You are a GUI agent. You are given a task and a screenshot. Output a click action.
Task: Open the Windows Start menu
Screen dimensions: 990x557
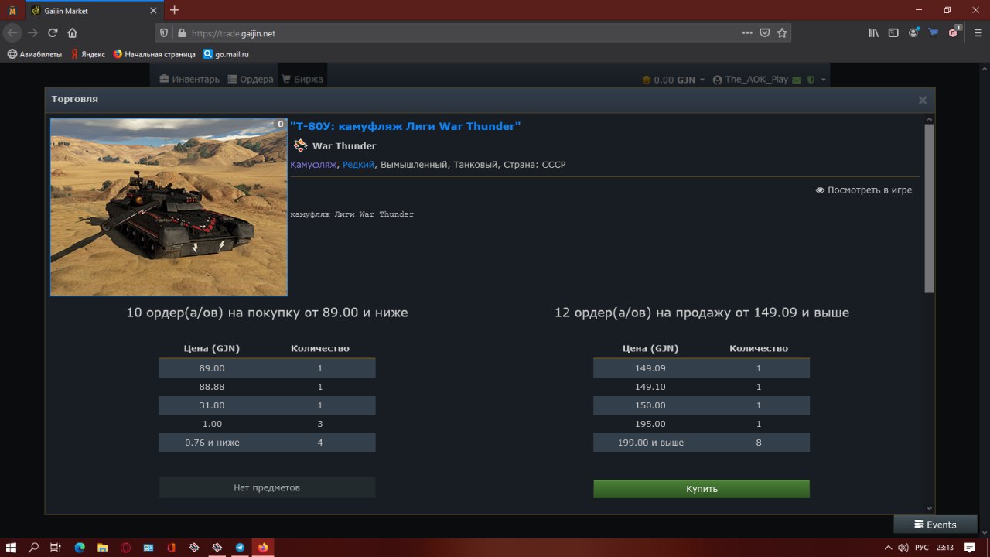(x=12, y=547)
